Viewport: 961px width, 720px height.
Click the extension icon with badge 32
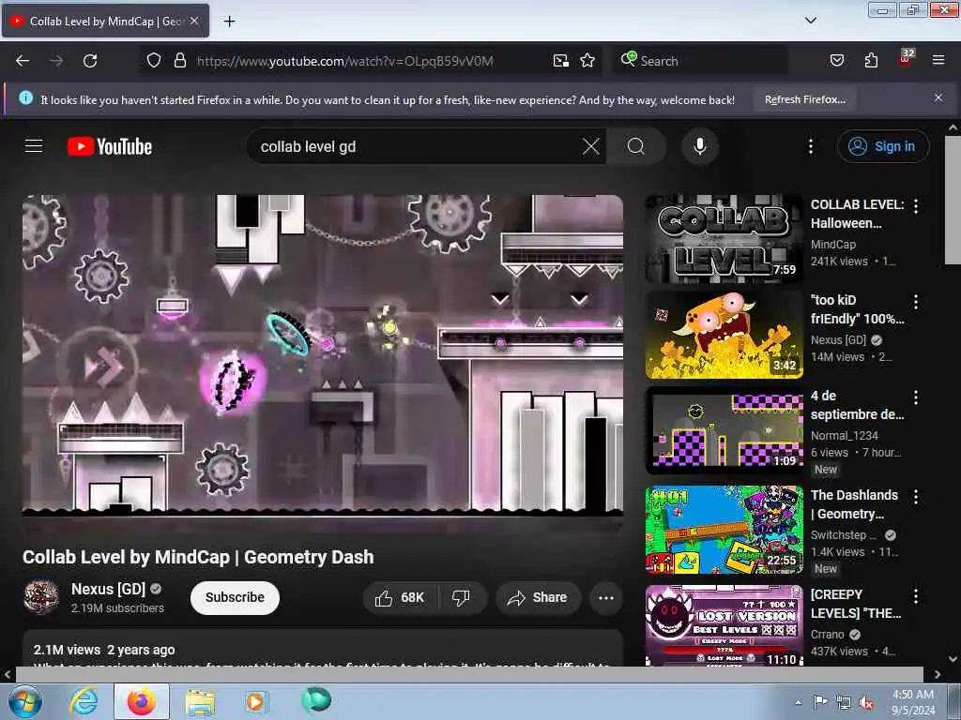(906, 59)
